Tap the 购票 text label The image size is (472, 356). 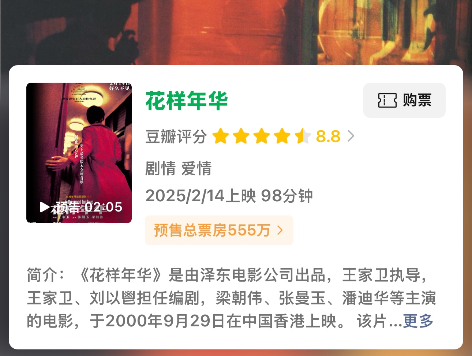tap(417, 100)
